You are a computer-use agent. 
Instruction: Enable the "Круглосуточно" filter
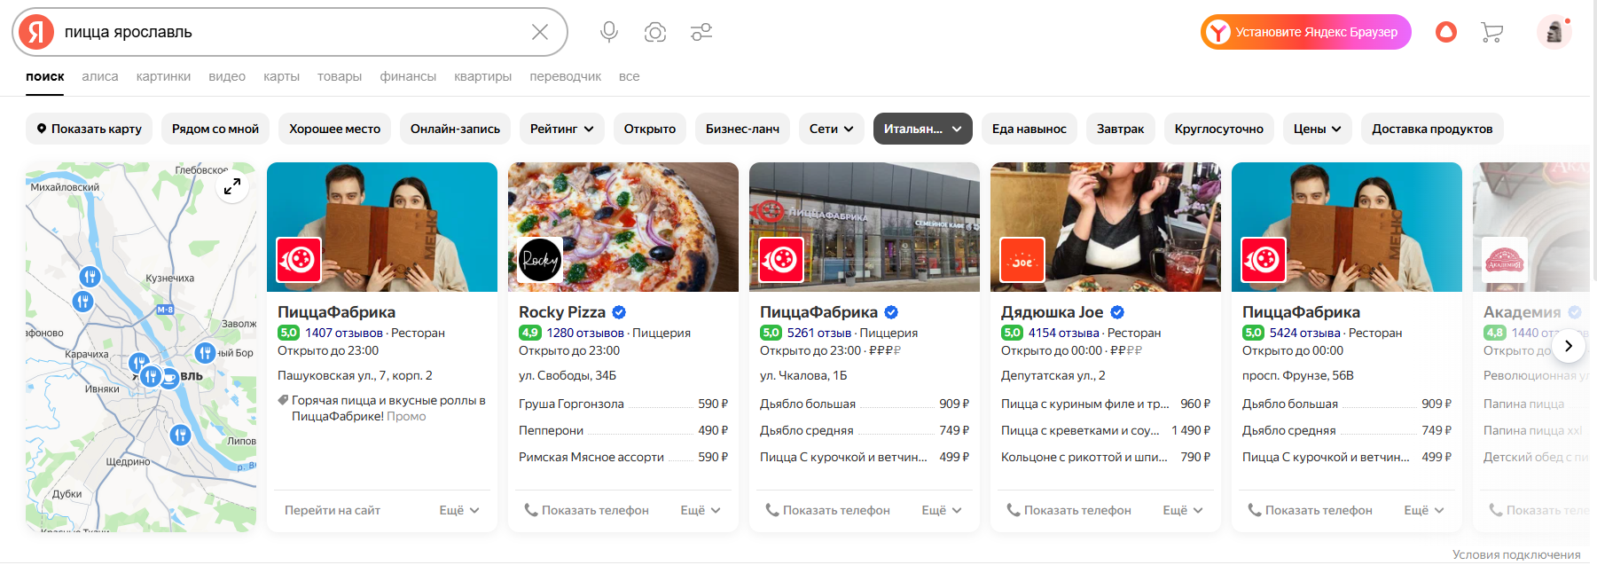tap(1218, 129)
